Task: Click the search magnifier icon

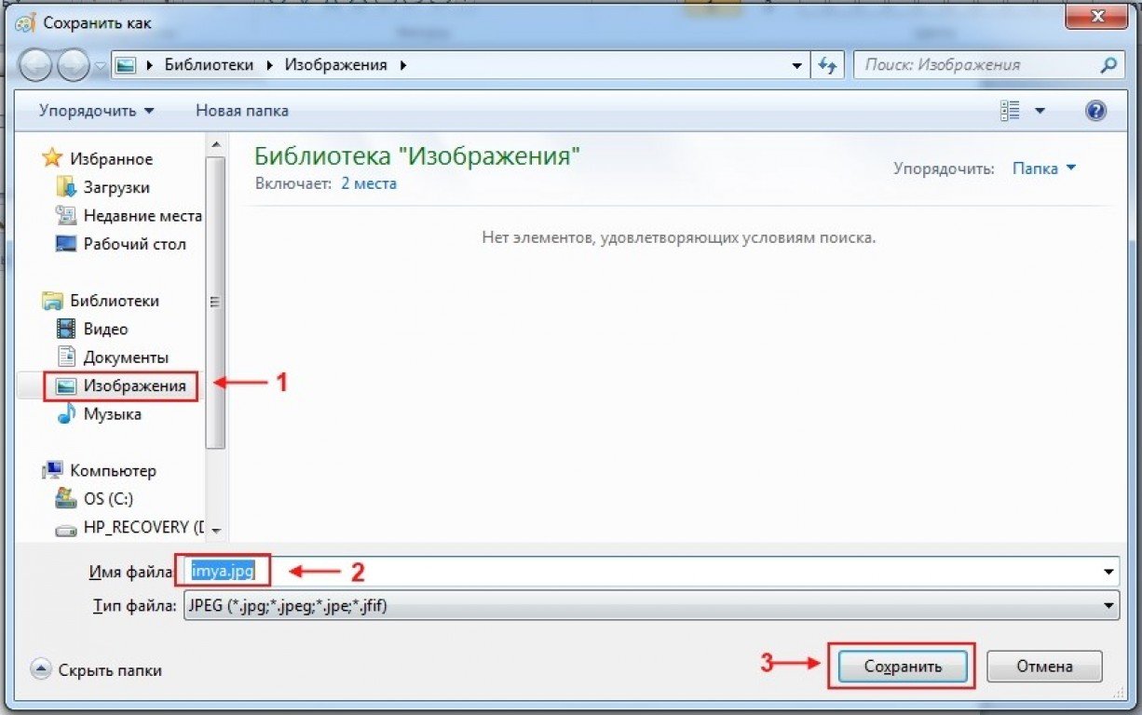Action: click(1108, 65)
